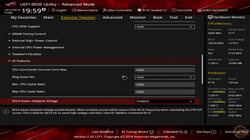Expand the DRAM Timing Control submenu
Viewport: 250px width, 140px height.
coord(29,34)
